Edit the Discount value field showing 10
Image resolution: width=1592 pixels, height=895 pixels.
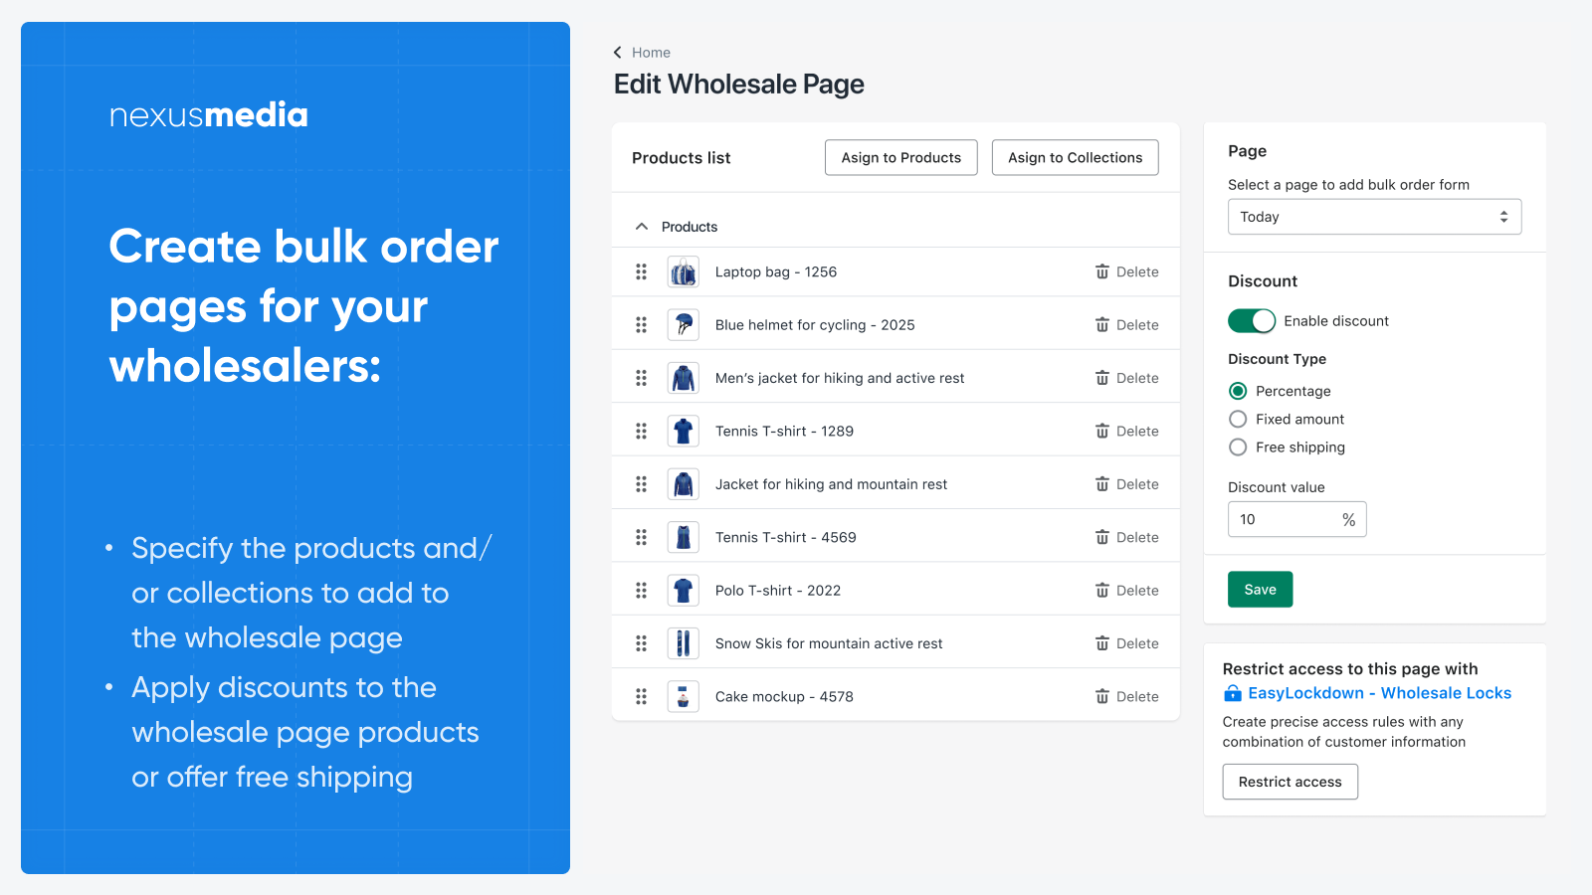[1284, 518]
